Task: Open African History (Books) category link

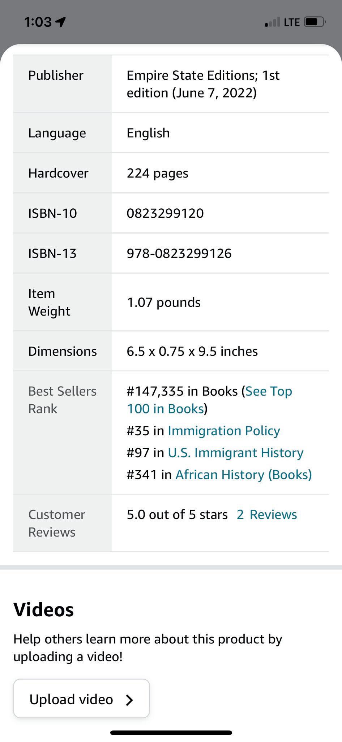Action: tap(243, 475)
